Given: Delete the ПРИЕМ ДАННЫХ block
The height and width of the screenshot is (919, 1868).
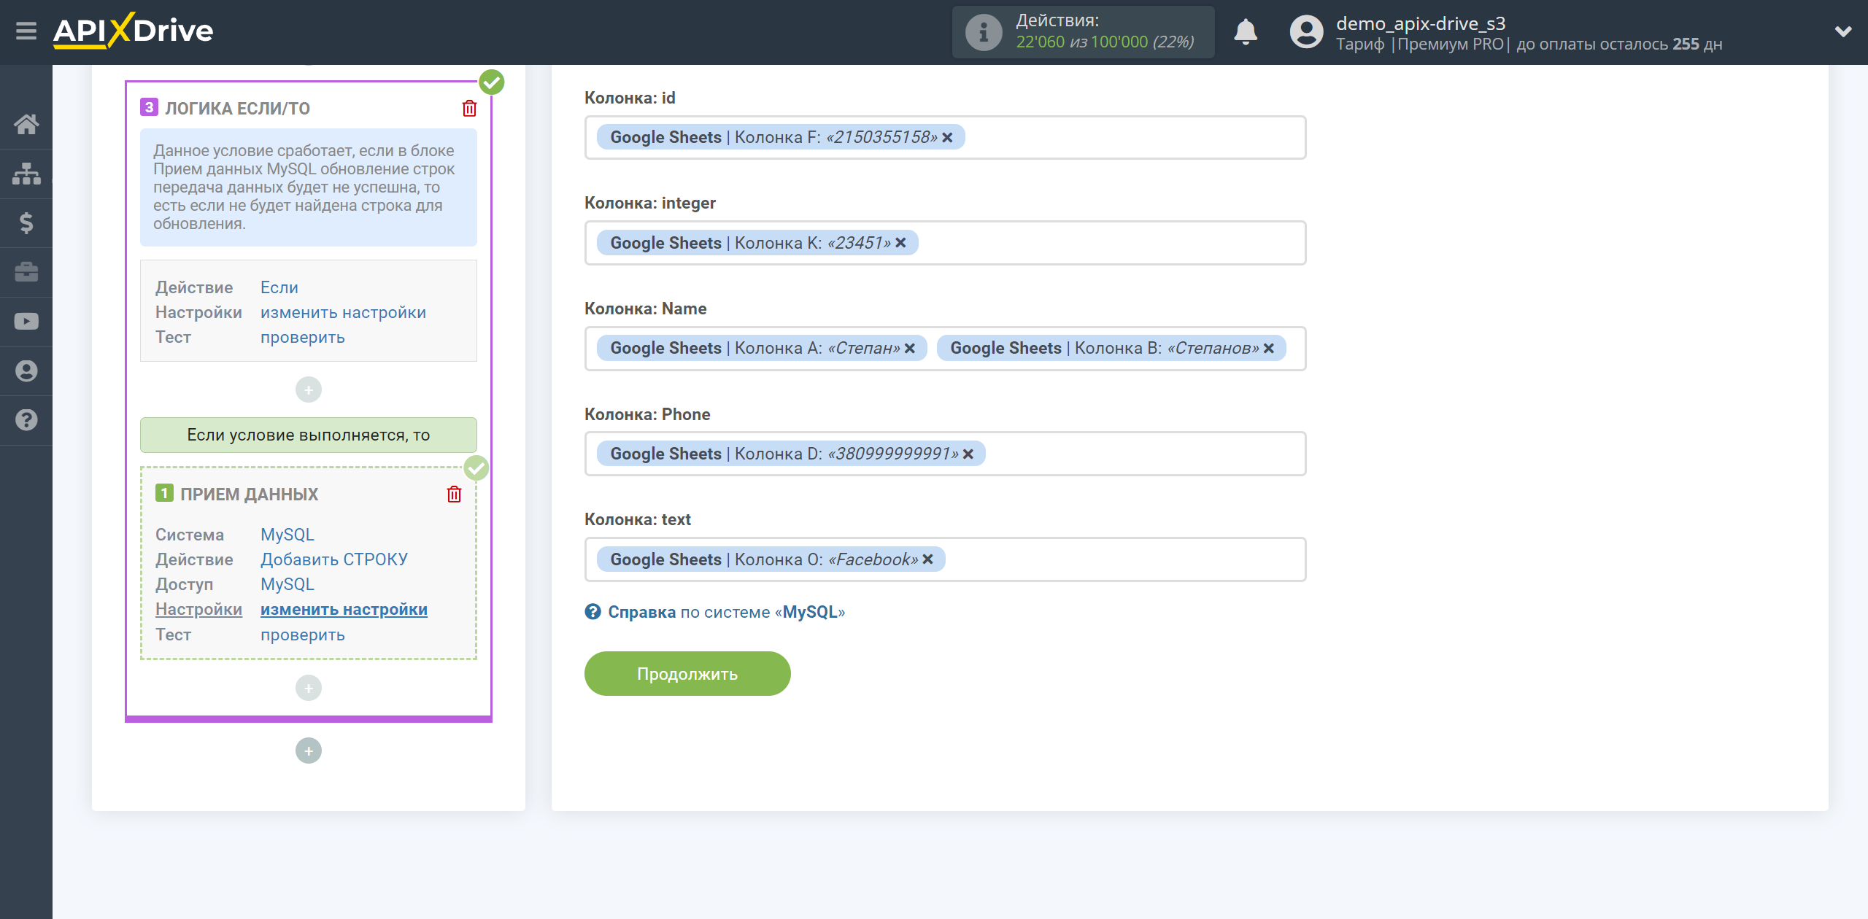Looking at the screenshot, I should click(x=454, y=495).
